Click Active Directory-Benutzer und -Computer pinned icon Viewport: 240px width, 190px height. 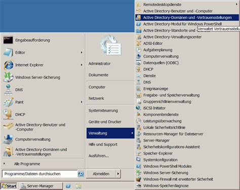click(x=8, y=127)
